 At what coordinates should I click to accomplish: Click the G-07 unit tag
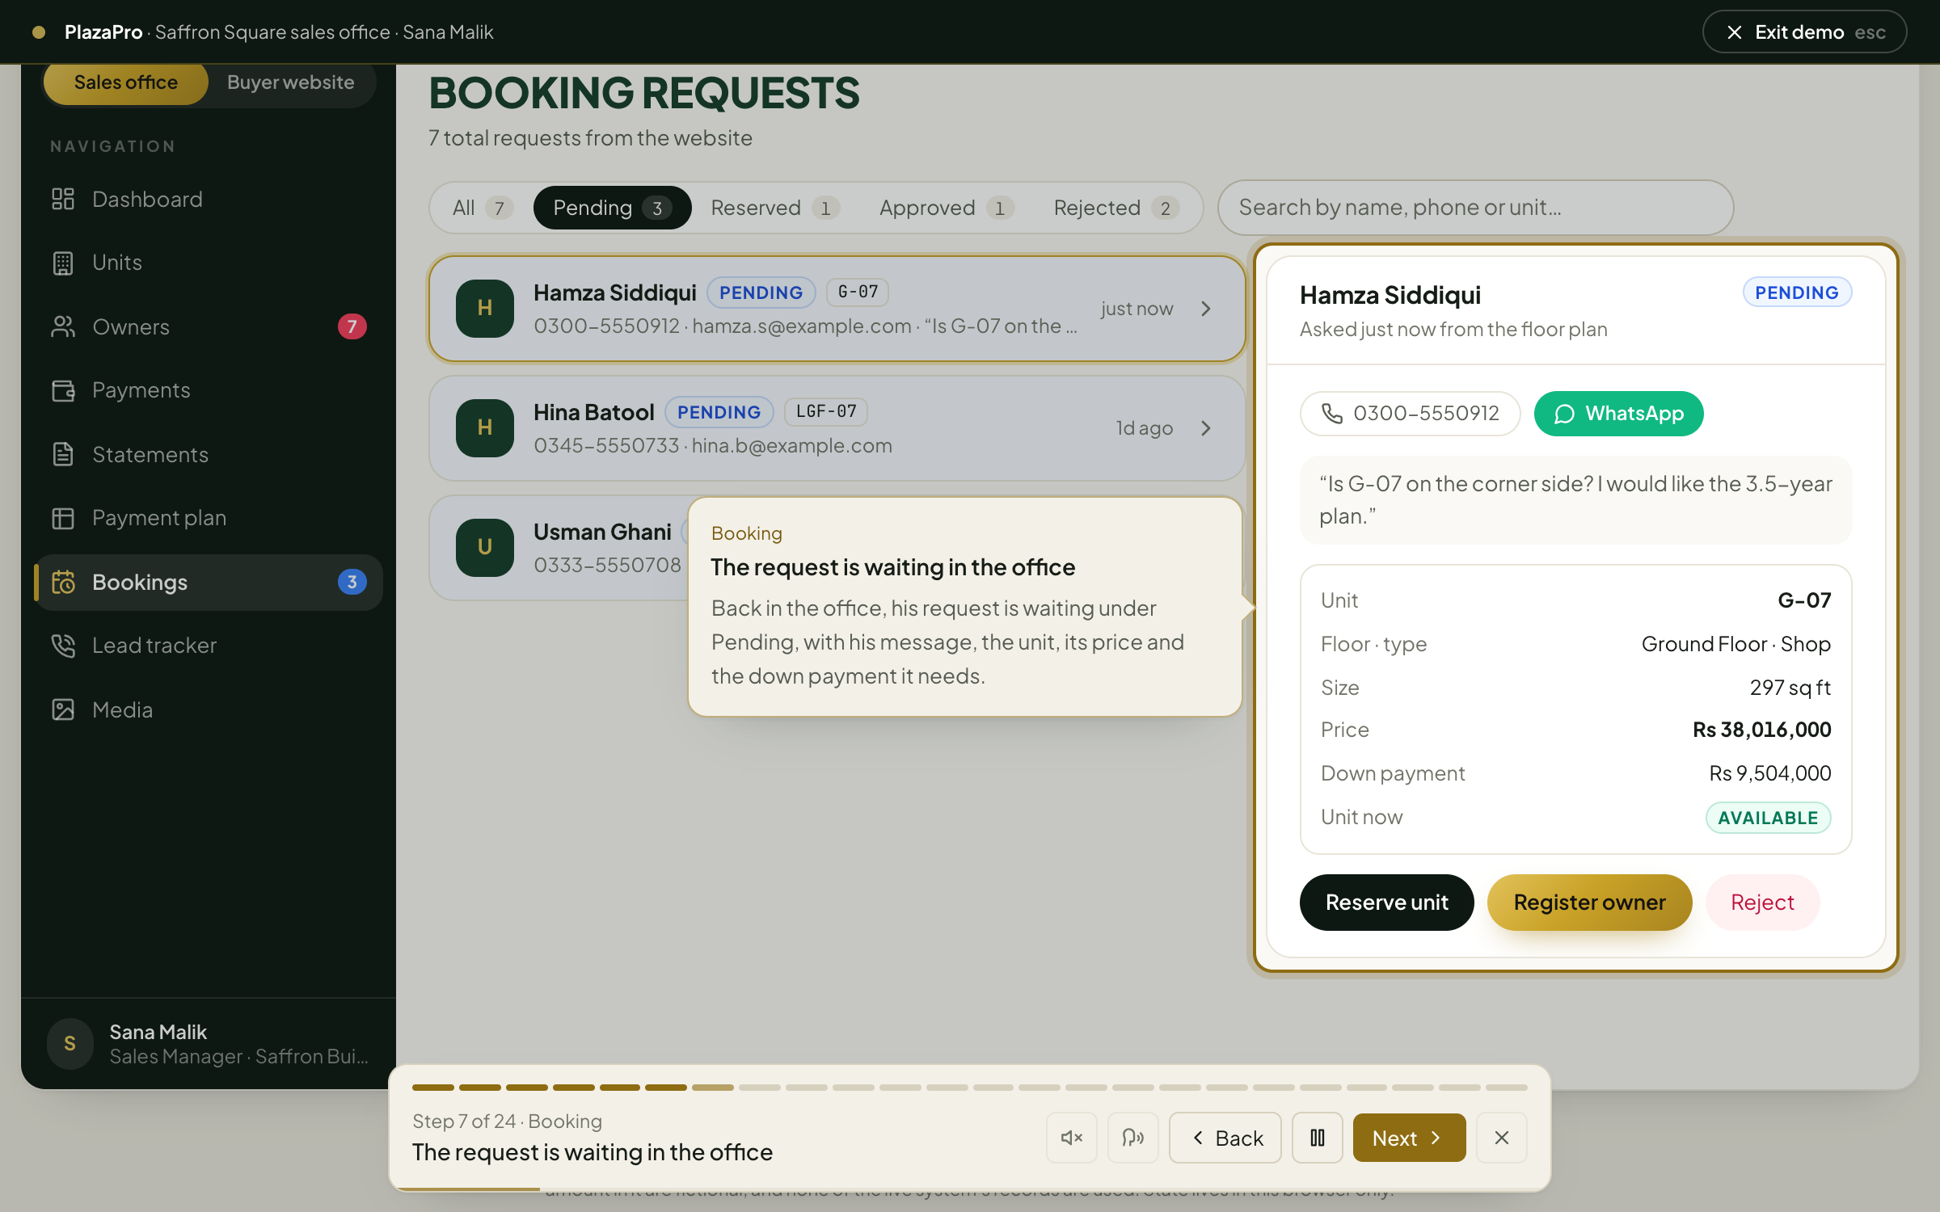(858, 292)
